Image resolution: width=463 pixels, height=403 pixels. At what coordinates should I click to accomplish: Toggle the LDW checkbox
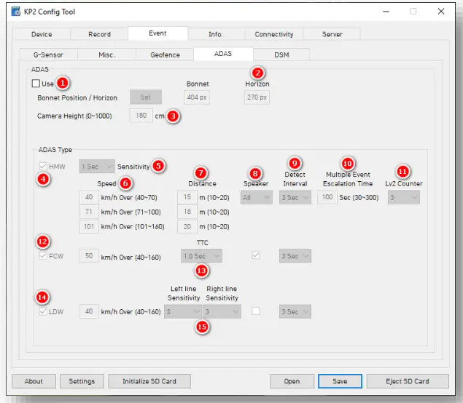click(43, 311)
